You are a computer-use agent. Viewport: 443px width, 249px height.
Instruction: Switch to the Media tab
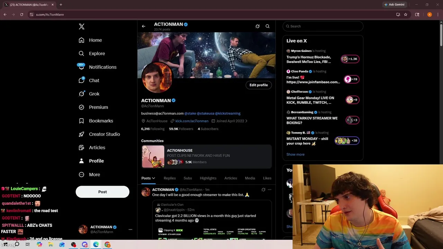tap(250, 178)
